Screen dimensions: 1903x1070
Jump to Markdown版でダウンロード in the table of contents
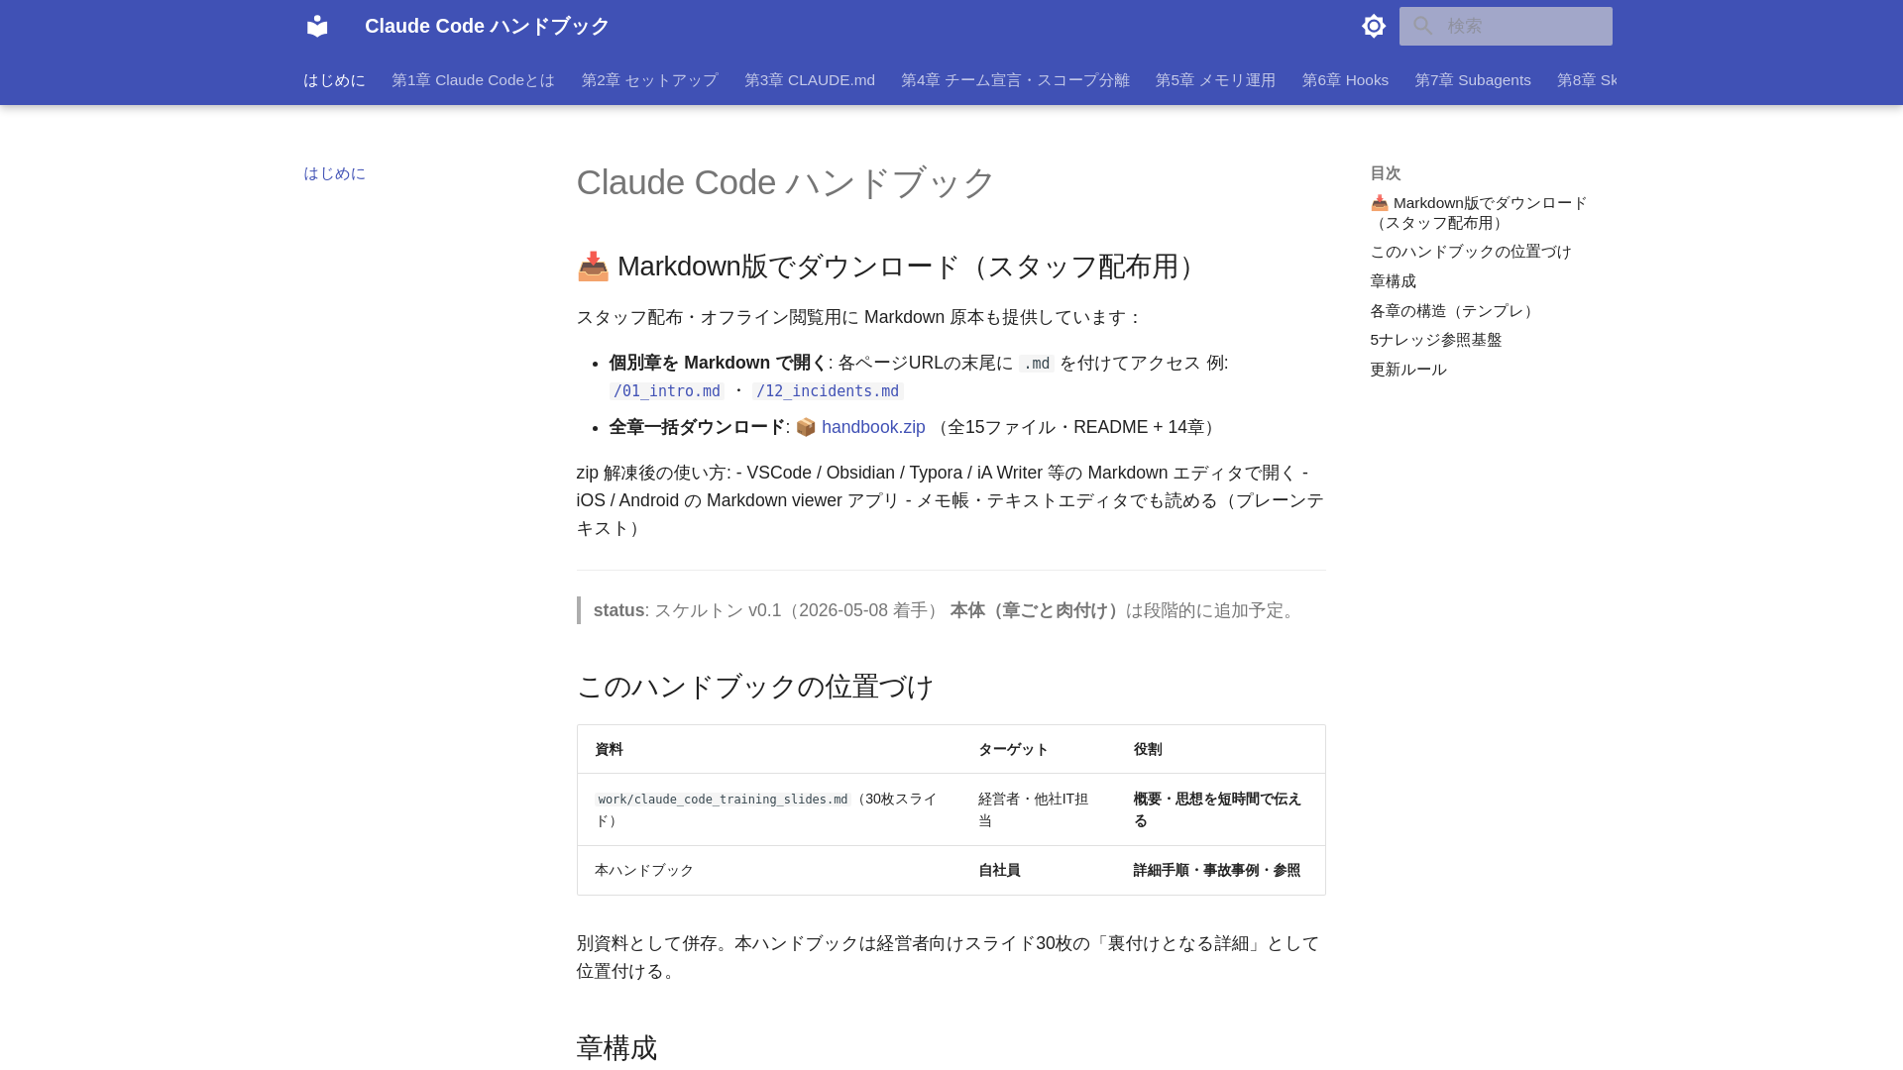[x=1479, y=213]
